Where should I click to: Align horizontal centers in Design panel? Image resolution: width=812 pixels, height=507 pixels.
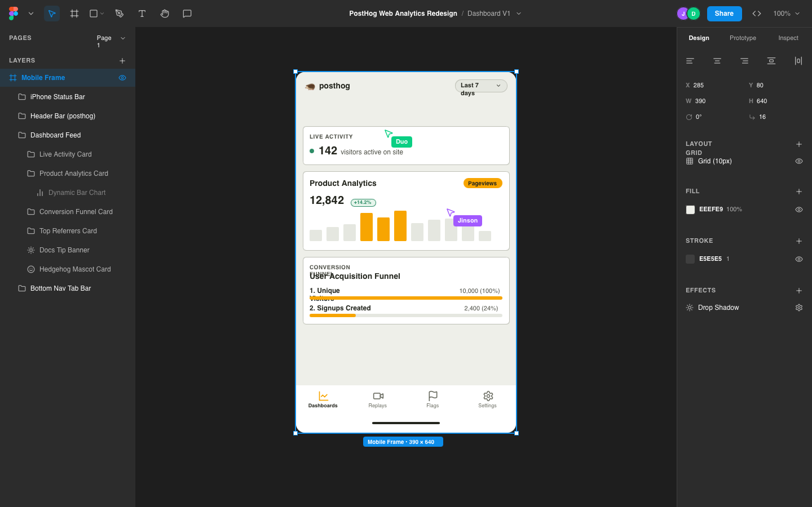click(717, 61)
